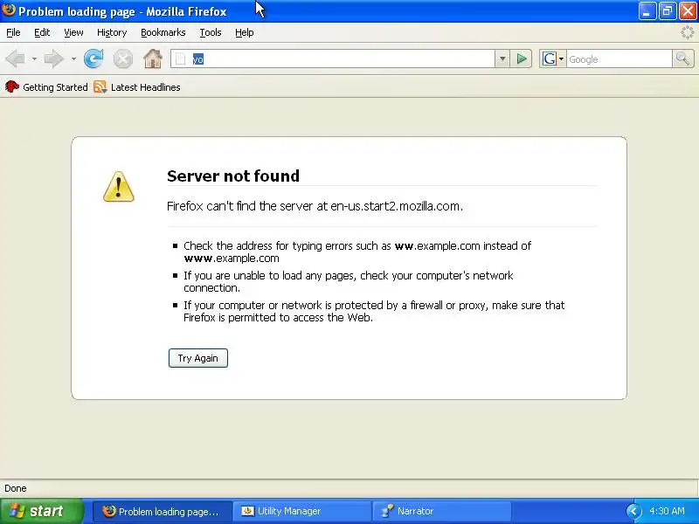Click the page icon in address bar
The image size is (699, 524).
click(x=180, y=59)
